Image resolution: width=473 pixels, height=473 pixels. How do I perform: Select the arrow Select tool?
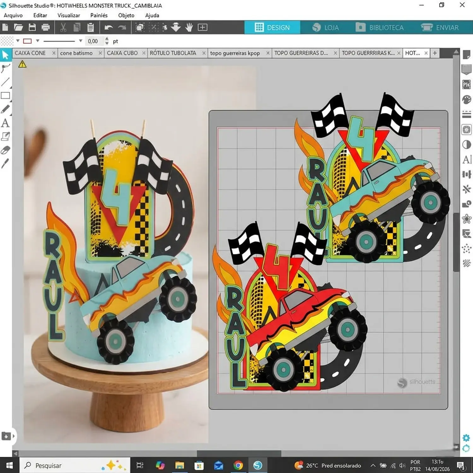5,55
